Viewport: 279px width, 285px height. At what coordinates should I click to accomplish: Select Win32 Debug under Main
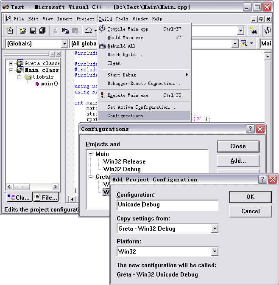click(122, 169)
